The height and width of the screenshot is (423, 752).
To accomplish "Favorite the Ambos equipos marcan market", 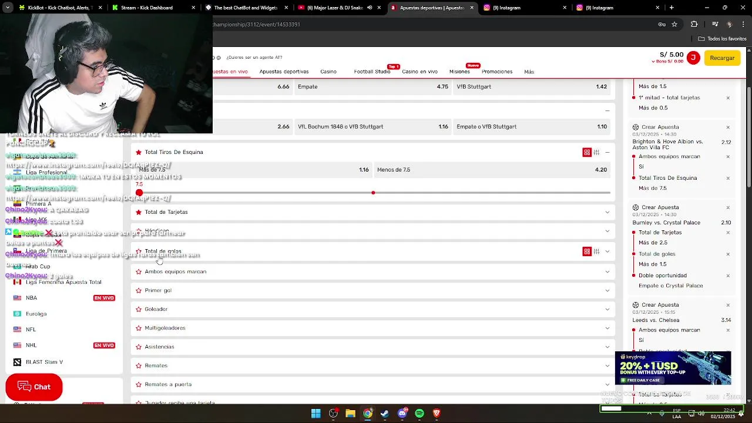I will click(x=139, y=271).
